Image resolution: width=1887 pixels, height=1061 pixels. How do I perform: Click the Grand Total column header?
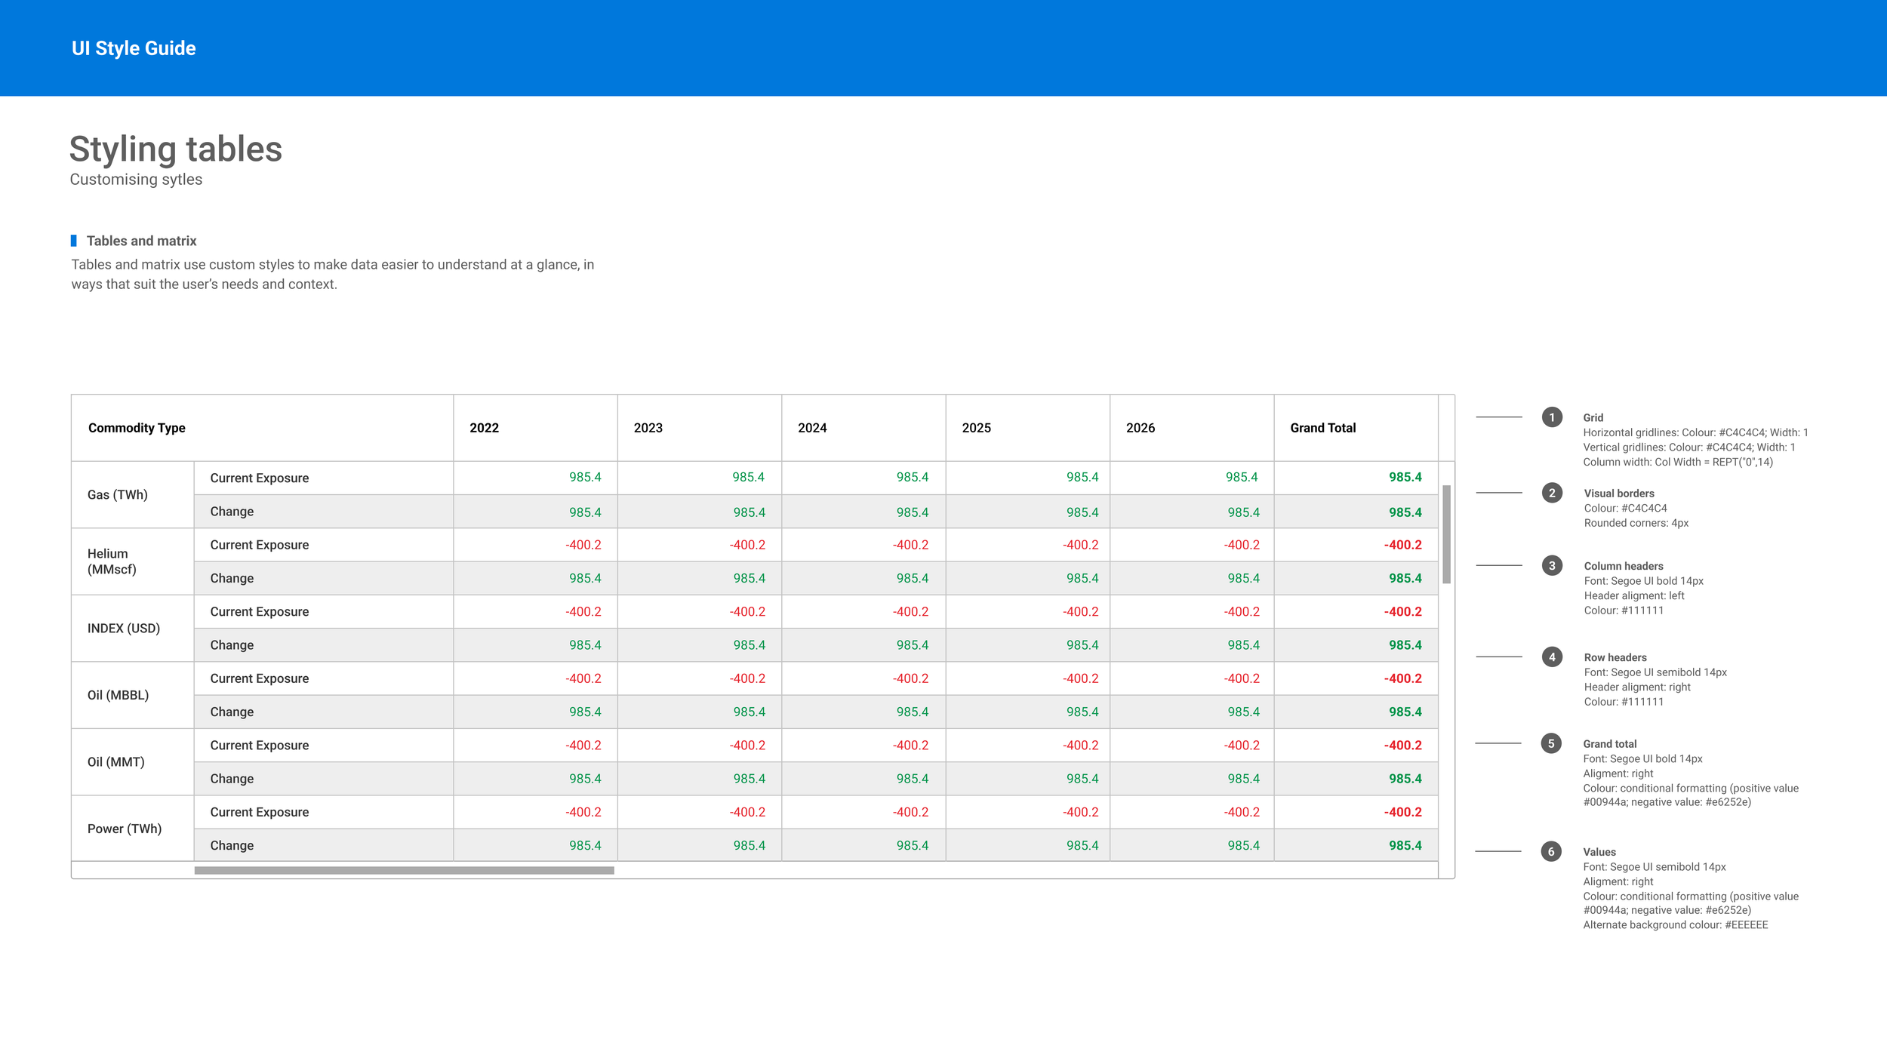[1322, 428]
